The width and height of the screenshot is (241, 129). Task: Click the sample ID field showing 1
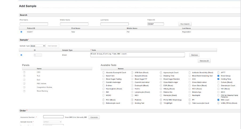(38, 55)
